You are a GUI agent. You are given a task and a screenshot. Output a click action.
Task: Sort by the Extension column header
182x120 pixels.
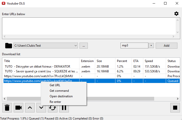pos(87,61)
